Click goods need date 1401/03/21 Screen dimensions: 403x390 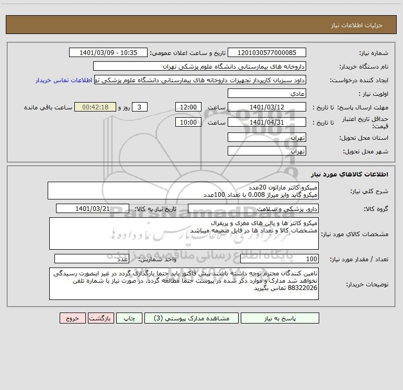coord(93,208)
